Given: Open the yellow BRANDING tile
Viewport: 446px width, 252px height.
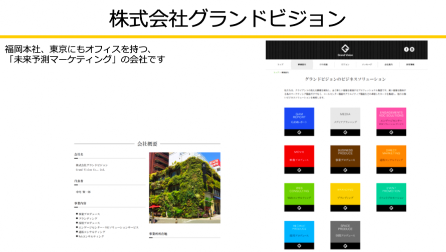Looking at the screenshot, I should pyautogui.click(x=345, y=197).
